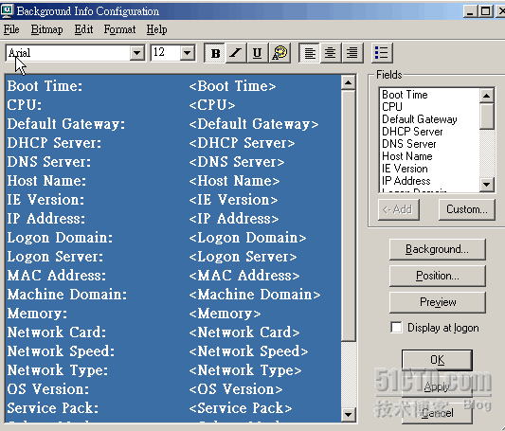Viewport: 505px width, 431px height.
Task: Toggle Underline formatting button
Action: [257, 53]
